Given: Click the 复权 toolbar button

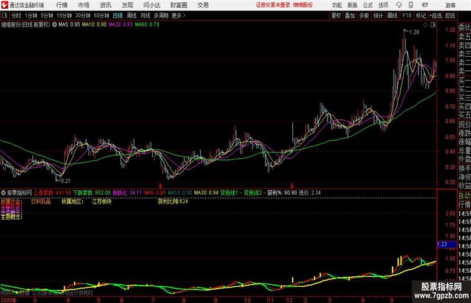Looking at the screenshot, I should coord(336,16).
